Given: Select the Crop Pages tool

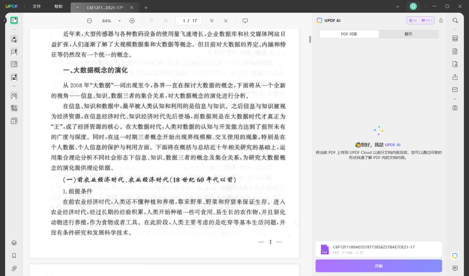Looking at the screenshot, I should 14,108.
